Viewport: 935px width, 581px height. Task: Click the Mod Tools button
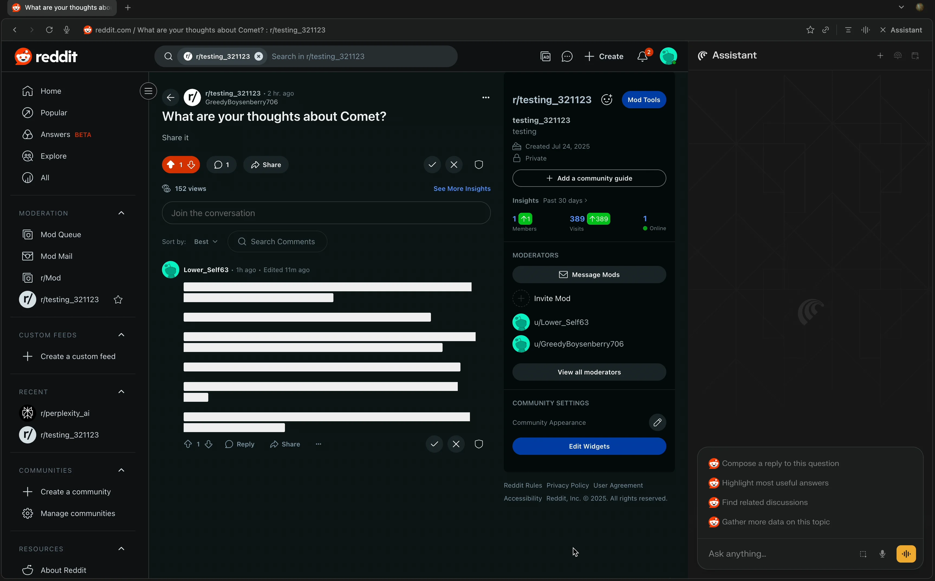[644, 100]
